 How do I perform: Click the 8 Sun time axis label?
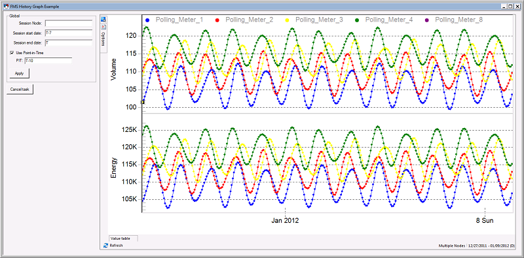[x=485, y=220]
